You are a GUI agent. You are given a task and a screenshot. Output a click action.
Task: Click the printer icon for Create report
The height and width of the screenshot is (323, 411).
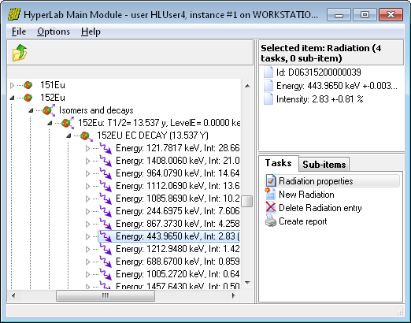pyautogui.click(x=271, y=221)
